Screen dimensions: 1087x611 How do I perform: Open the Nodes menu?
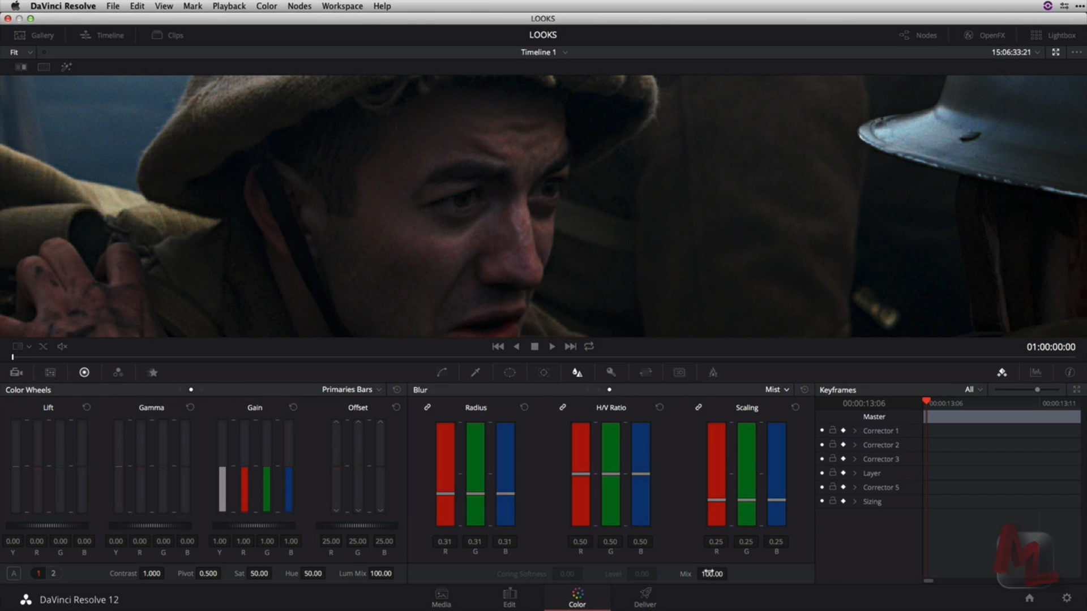(299, 6)
